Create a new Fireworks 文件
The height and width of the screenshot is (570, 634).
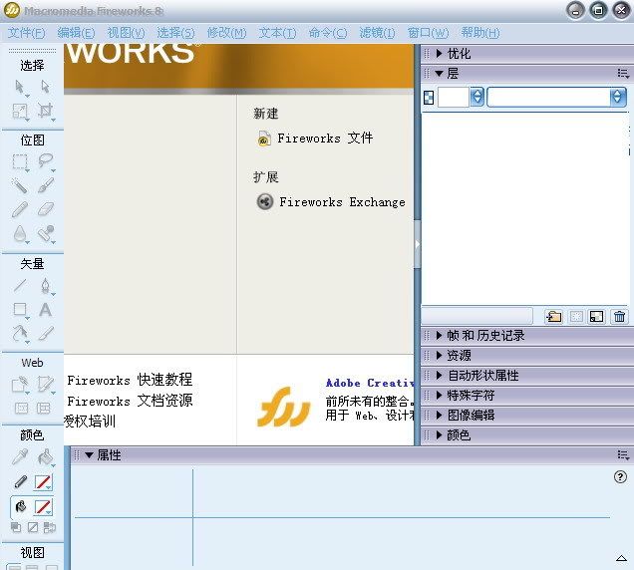[x=315, y=139]
